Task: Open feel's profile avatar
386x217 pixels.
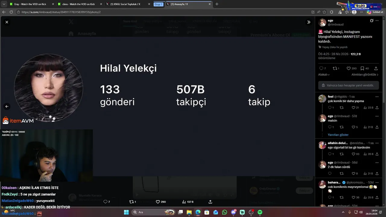Action: click(322, 99)
